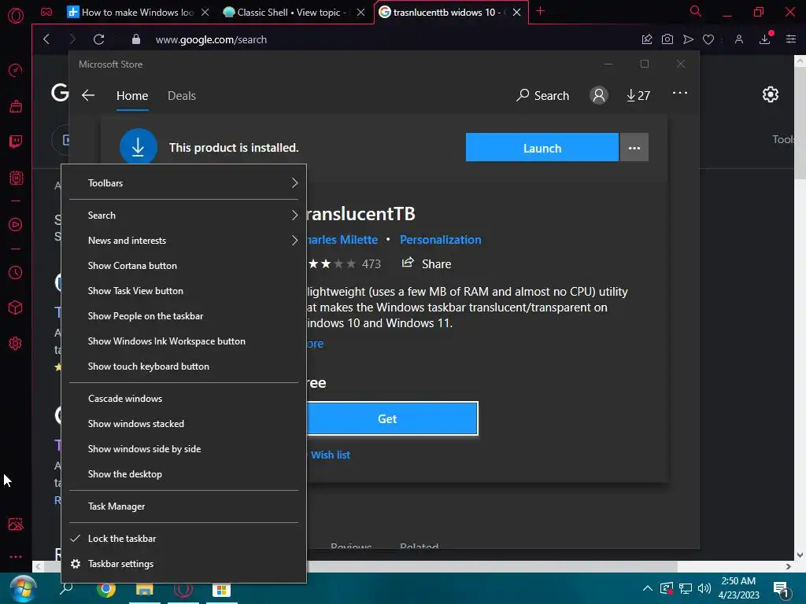Show hidden system tray icons

pyautogui.click(x=648, y=588)
